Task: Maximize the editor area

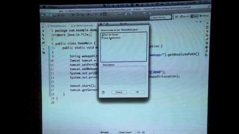Action: [201, 22]
